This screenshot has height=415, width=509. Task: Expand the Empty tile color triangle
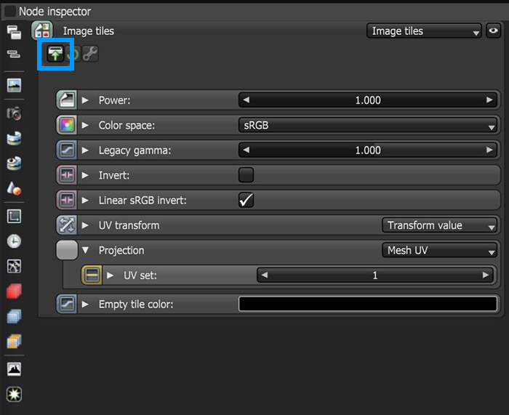tap(85, 304)
